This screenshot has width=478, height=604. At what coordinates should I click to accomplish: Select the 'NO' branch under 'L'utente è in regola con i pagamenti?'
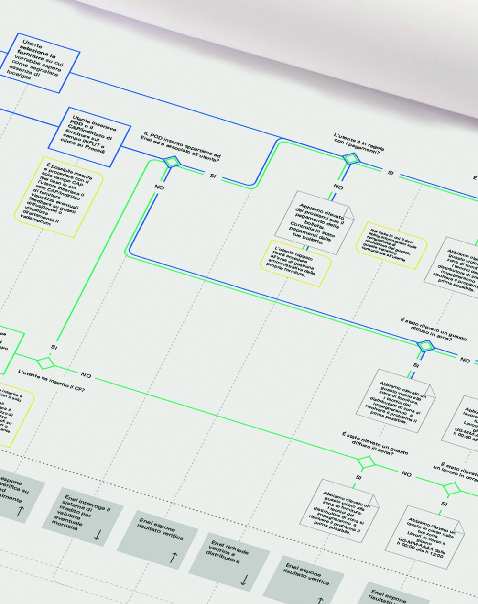click(337, 187)
